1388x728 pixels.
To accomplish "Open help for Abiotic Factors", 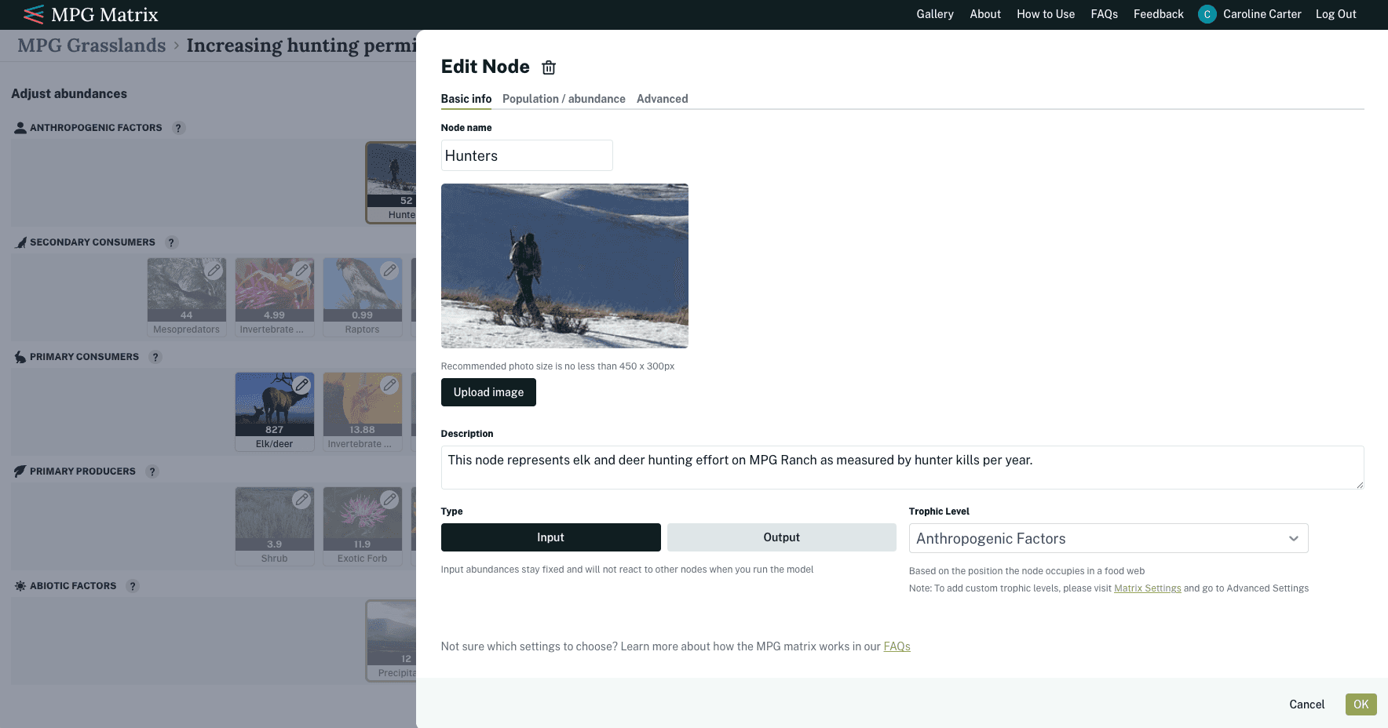I will (x=133, y=586).
